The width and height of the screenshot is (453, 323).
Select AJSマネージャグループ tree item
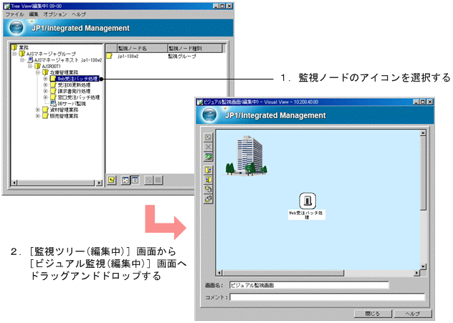51,54
